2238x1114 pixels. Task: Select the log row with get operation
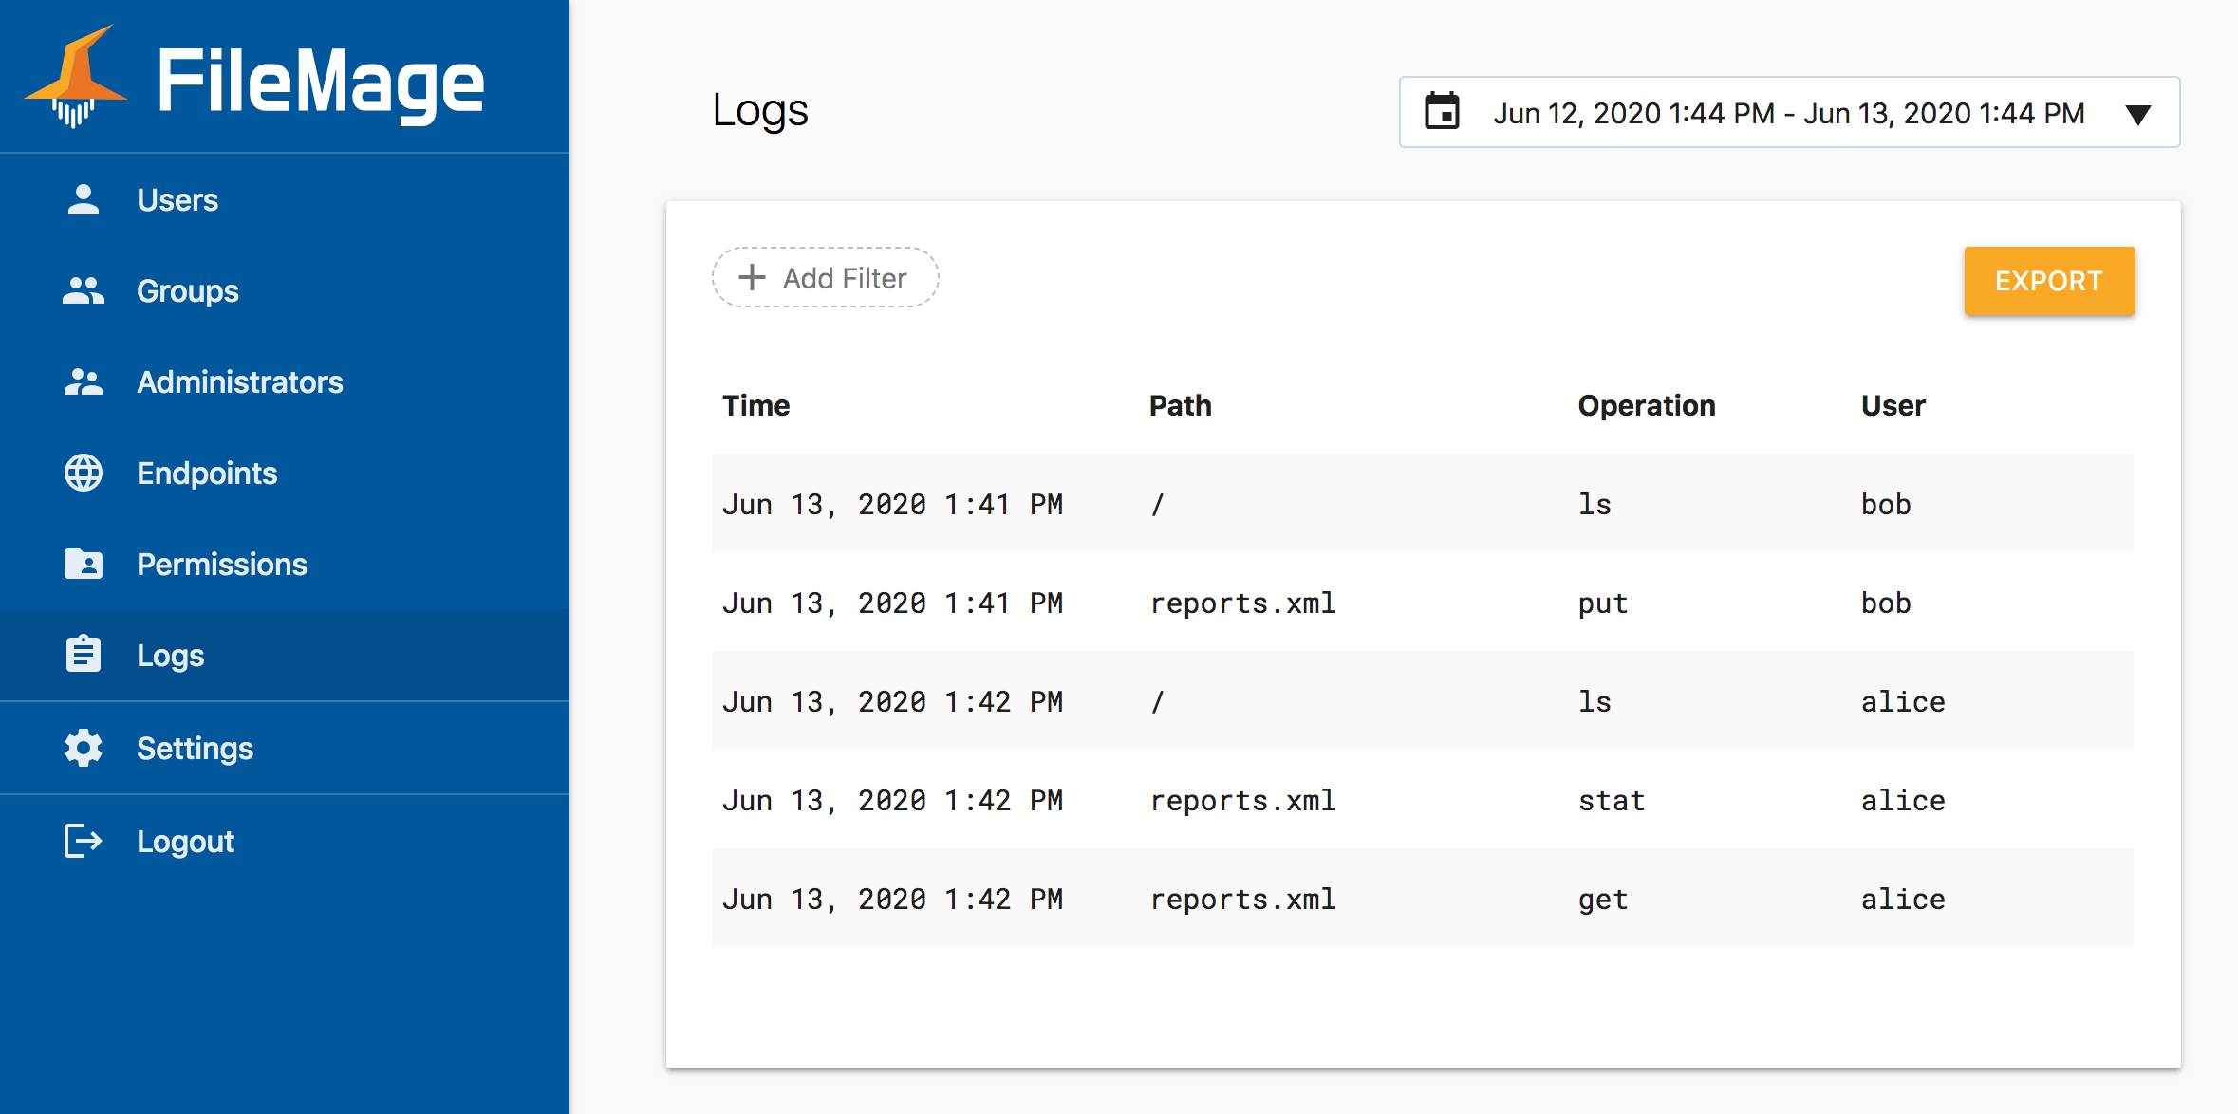click(x=1422, y=898)
